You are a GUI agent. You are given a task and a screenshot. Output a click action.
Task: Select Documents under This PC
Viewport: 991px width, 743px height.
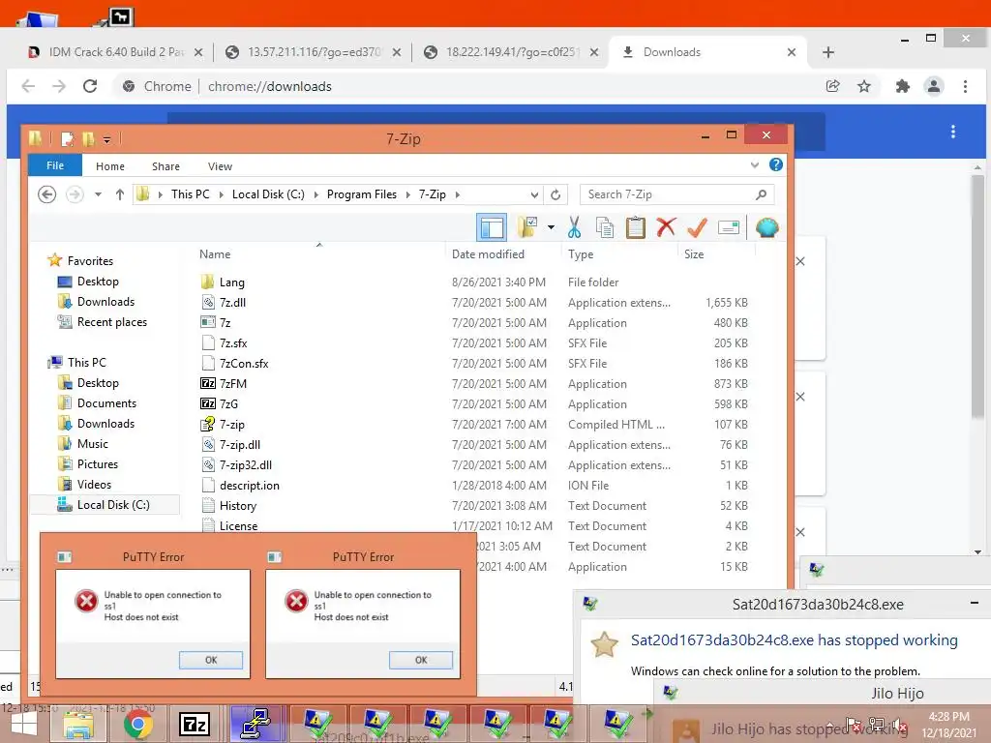(x=106, y=403)
